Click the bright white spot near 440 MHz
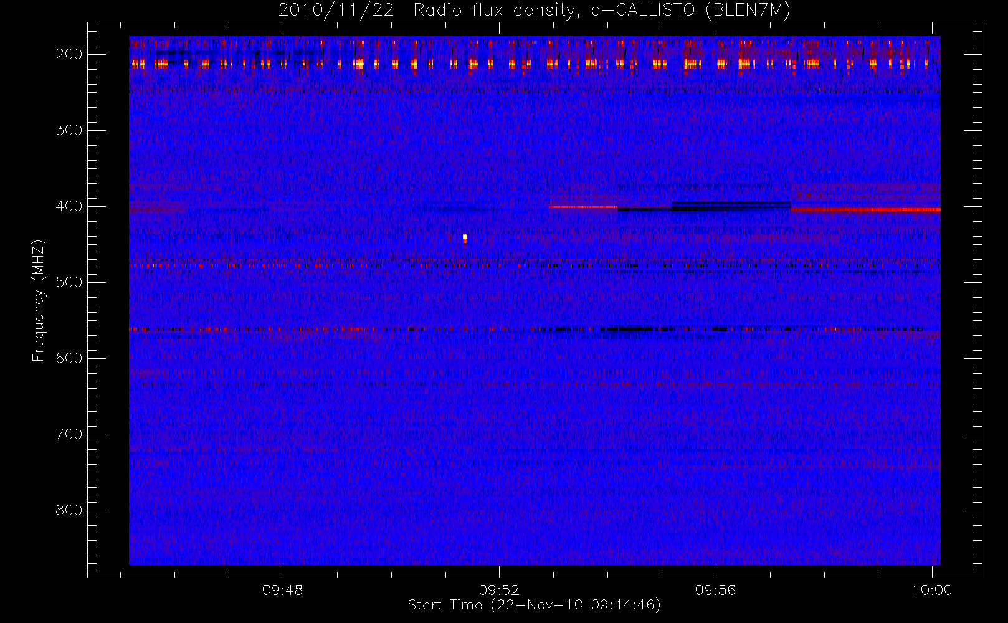The width and height of the screenshot is (1008, 623). [465, 238]
